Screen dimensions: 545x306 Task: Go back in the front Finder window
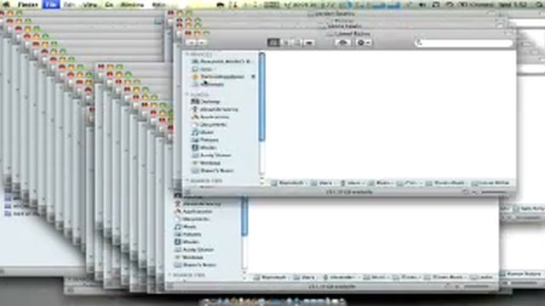click(192, 42)
